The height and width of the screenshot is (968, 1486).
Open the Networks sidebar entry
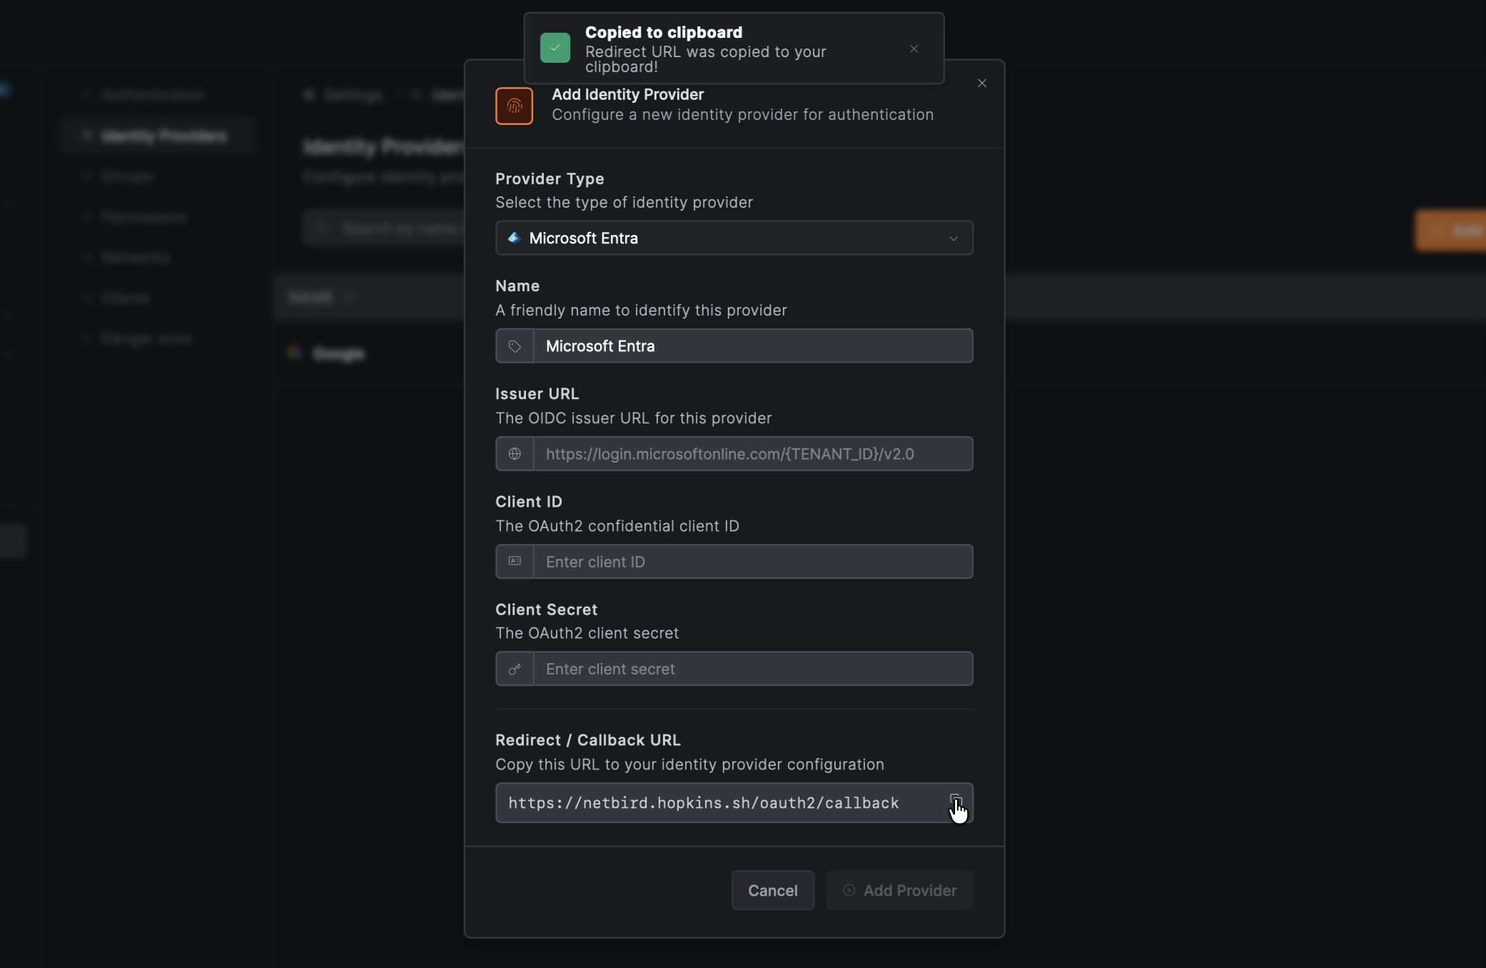click(x=136, y=258)
